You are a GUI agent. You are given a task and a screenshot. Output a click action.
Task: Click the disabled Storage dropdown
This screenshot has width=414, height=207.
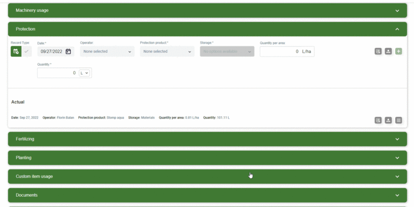click(227, 52)
